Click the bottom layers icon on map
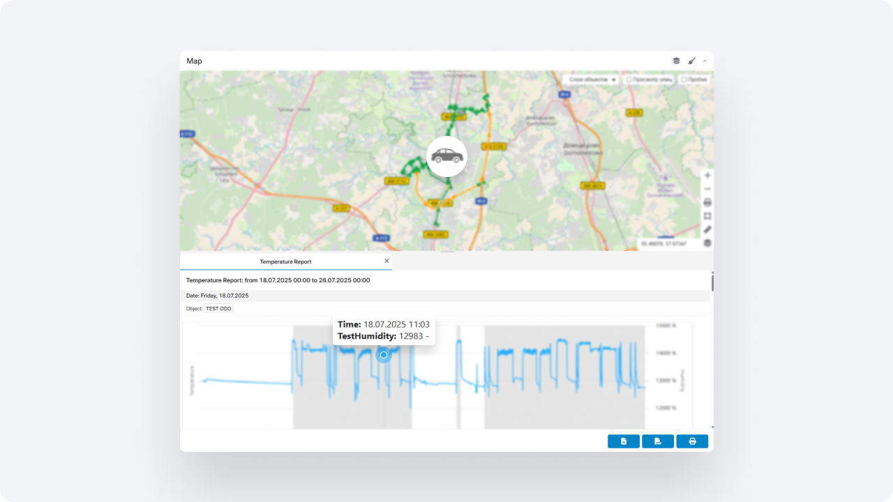Viewport: 893px width, 502px height. pos(707,243)
